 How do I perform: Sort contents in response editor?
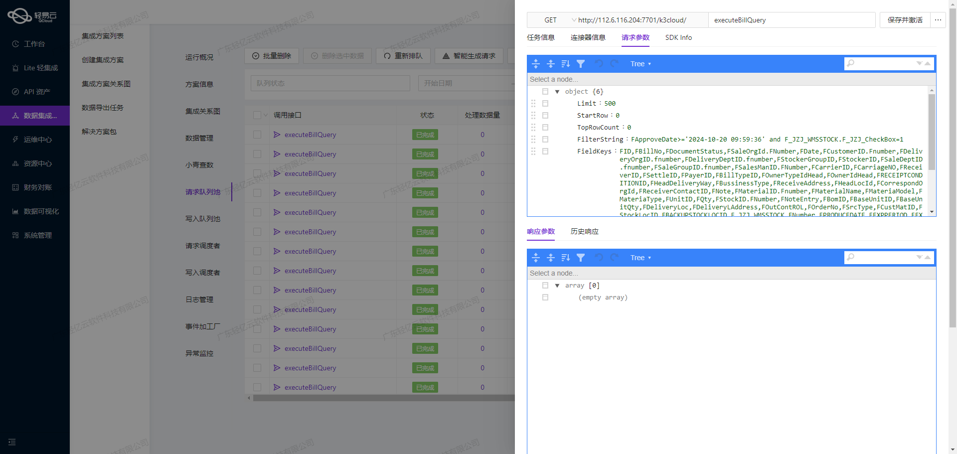(x=566, y=258)
